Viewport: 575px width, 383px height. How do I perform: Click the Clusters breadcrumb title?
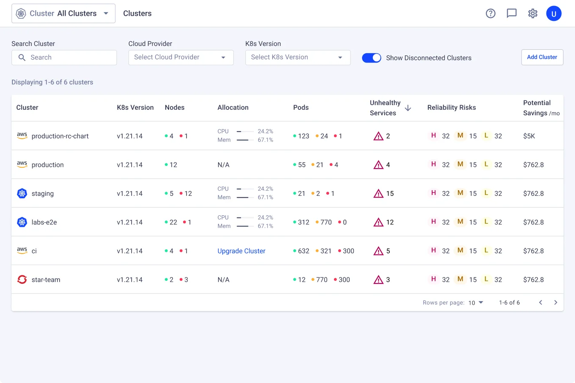(137, 14)
